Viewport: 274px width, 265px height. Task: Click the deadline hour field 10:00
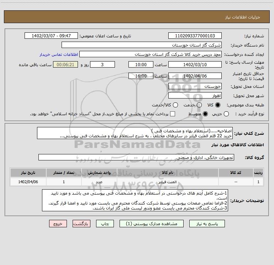click(141, 64)
